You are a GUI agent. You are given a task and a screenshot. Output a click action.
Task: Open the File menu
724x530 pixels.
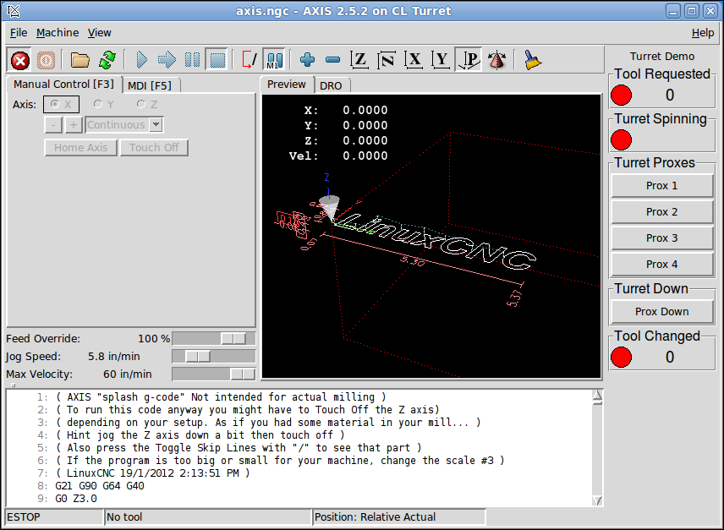[x=19, y=33]
